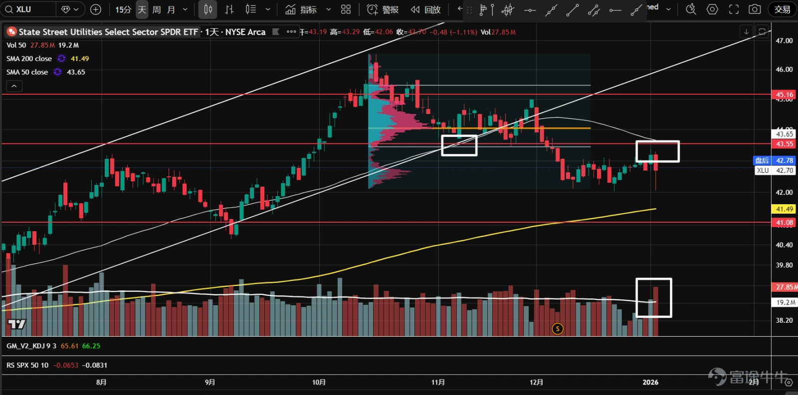This screenshot has width=798, height=395.
Task: Expand the chart style dropdown chevron
Action: tap(268, 9)
